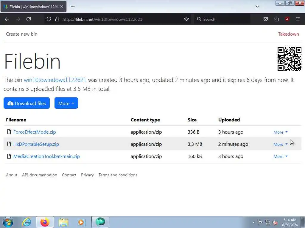
Task: Expand More menu for MediaCreationTool.bat-main.zip row
Action: point(281,156)
